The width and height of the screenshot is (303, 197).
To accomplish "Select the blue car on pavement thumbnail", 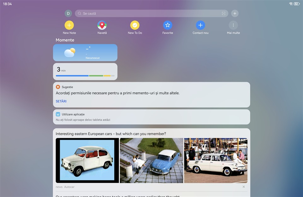I will tap(151, 160).
